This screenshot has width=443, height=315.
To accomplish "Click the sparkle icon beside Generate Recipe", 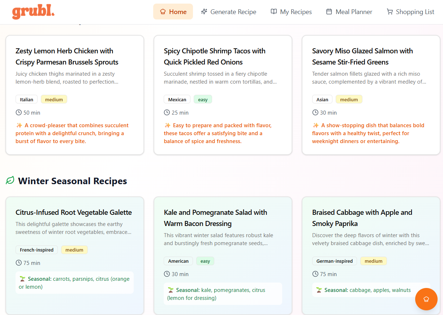I will coord(204,12).
